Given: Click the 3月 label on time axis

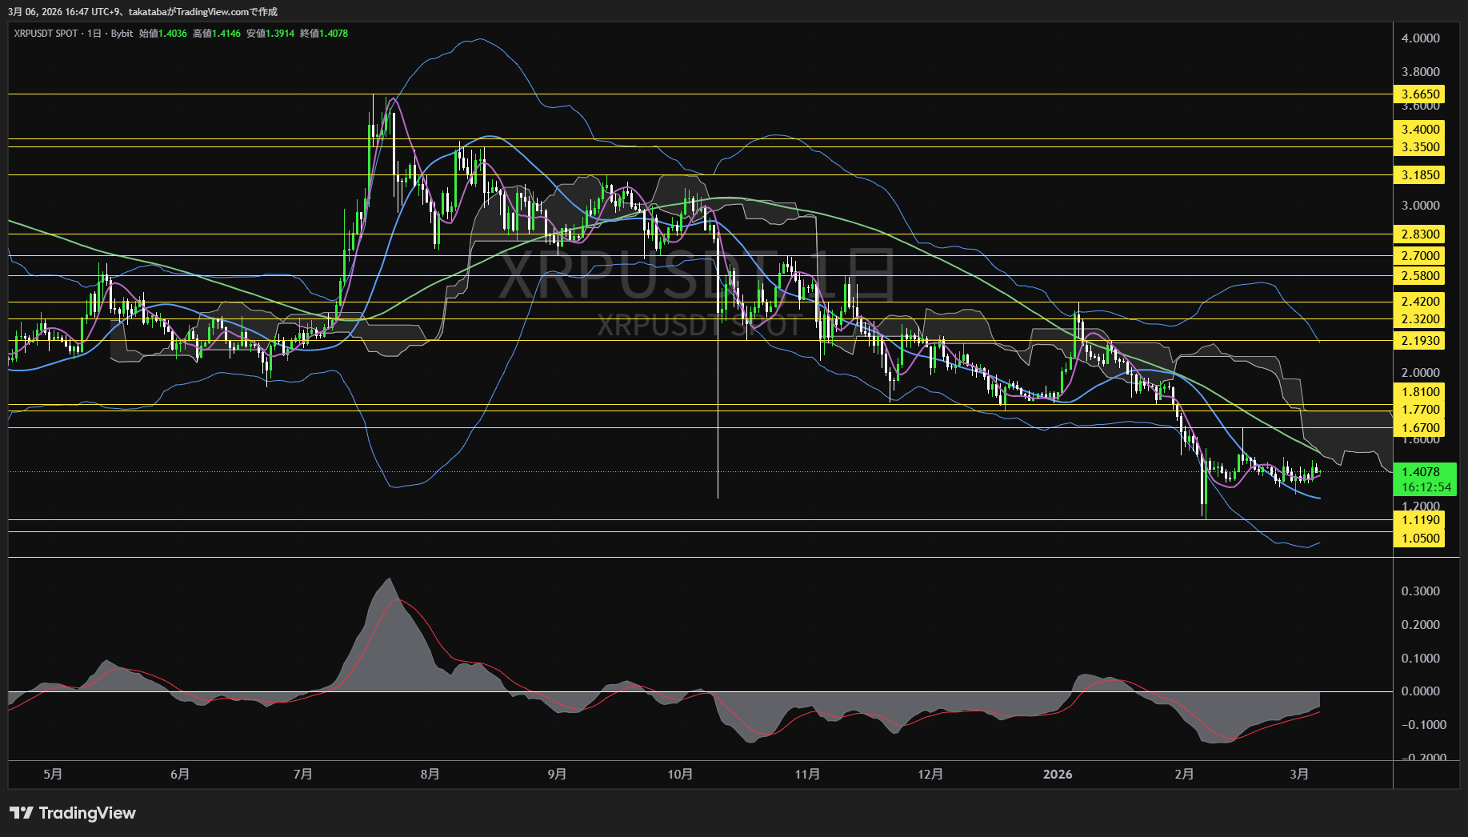Looking at the screenshot, I should [1299, 774].
